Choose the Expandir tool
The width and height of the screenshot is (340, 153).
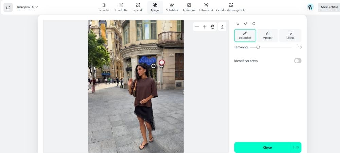138,7
